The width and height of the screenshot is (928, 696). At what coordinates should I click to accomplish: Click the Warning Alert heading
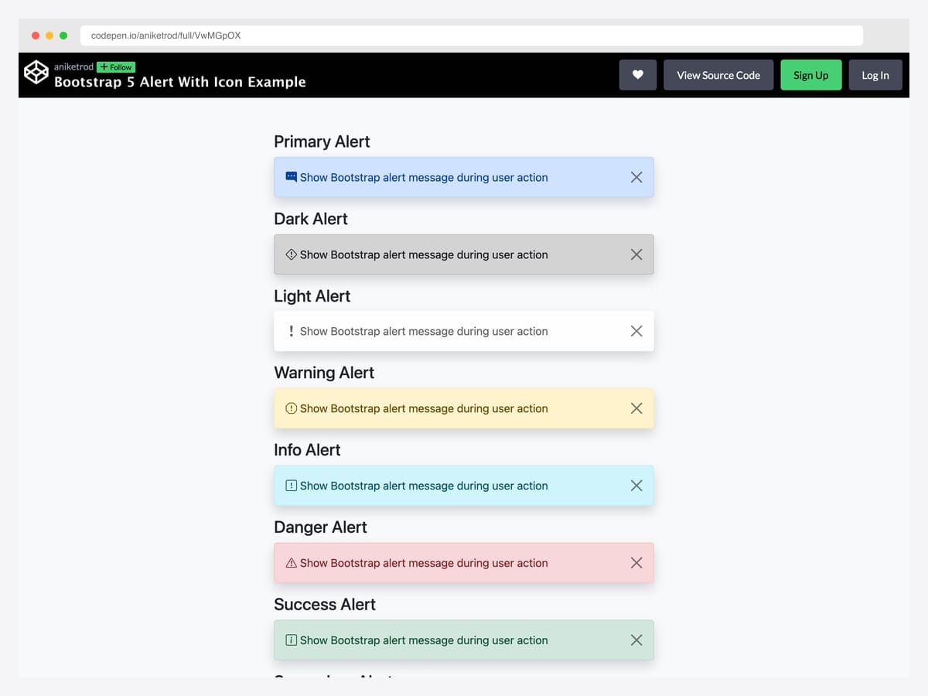click(324, 373)
